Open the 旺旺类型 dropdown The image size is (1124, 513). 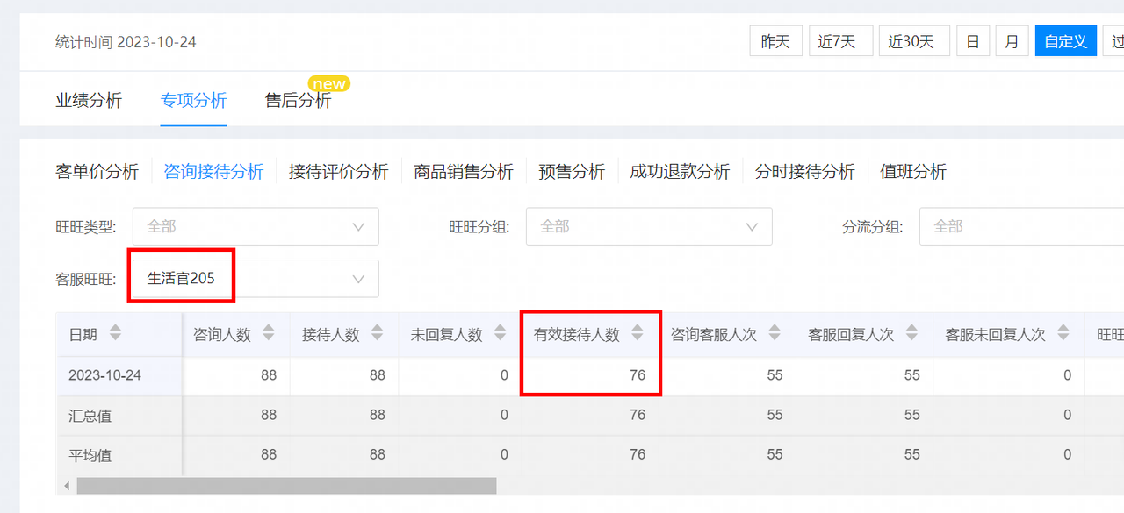click(256, 226)
